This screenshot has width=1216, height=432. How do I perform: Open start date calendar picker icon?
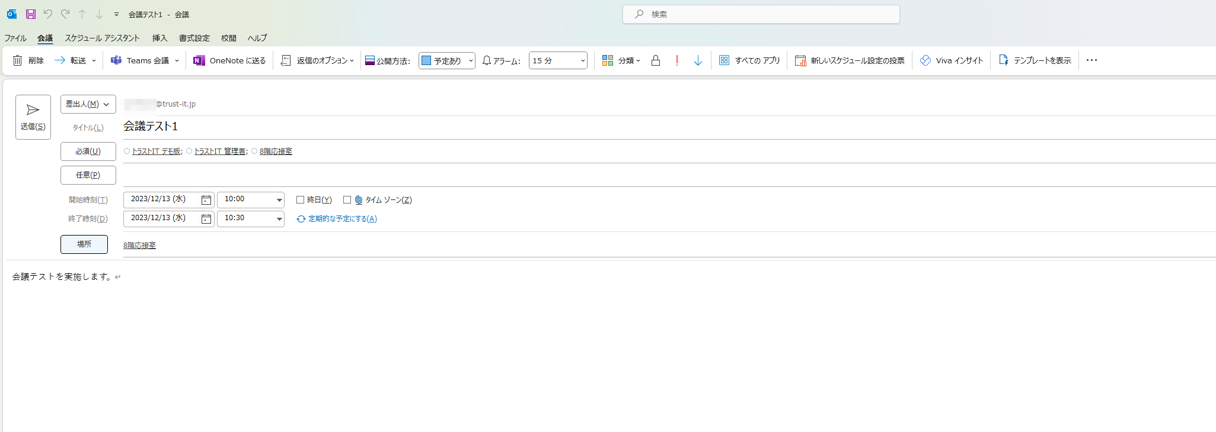tap(206, 200)
